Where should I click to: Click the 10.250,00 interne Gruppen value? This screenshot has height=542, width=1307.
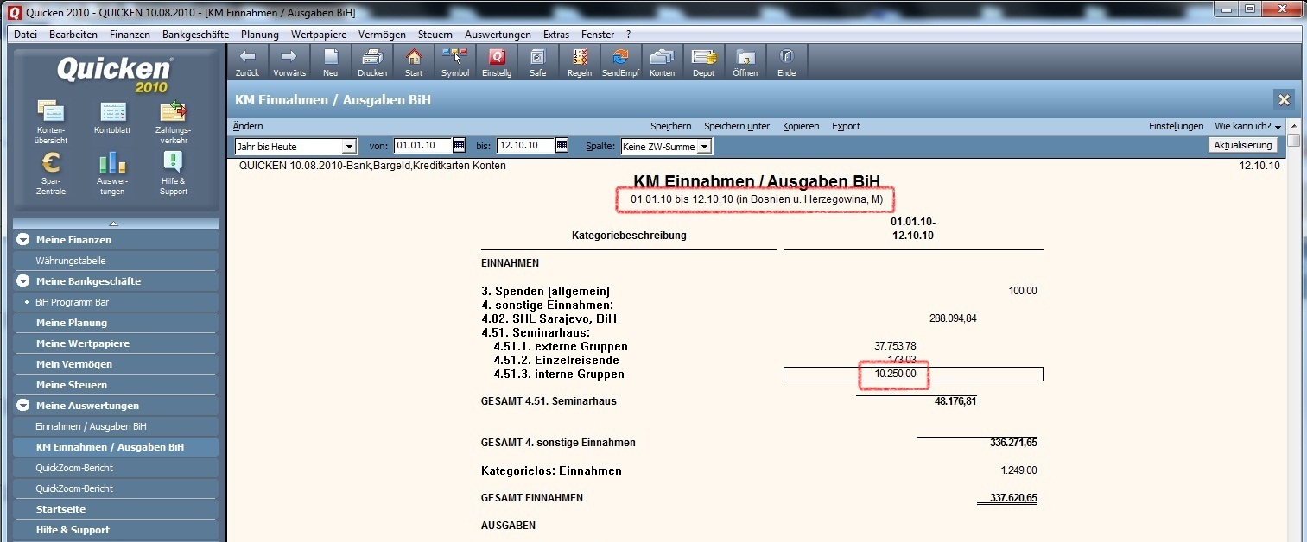895,374
